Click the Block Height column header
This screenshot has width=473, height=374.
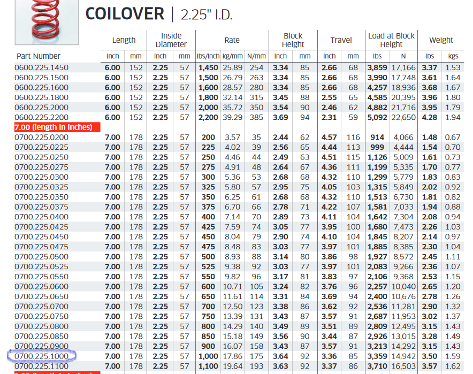coord(293,40)
